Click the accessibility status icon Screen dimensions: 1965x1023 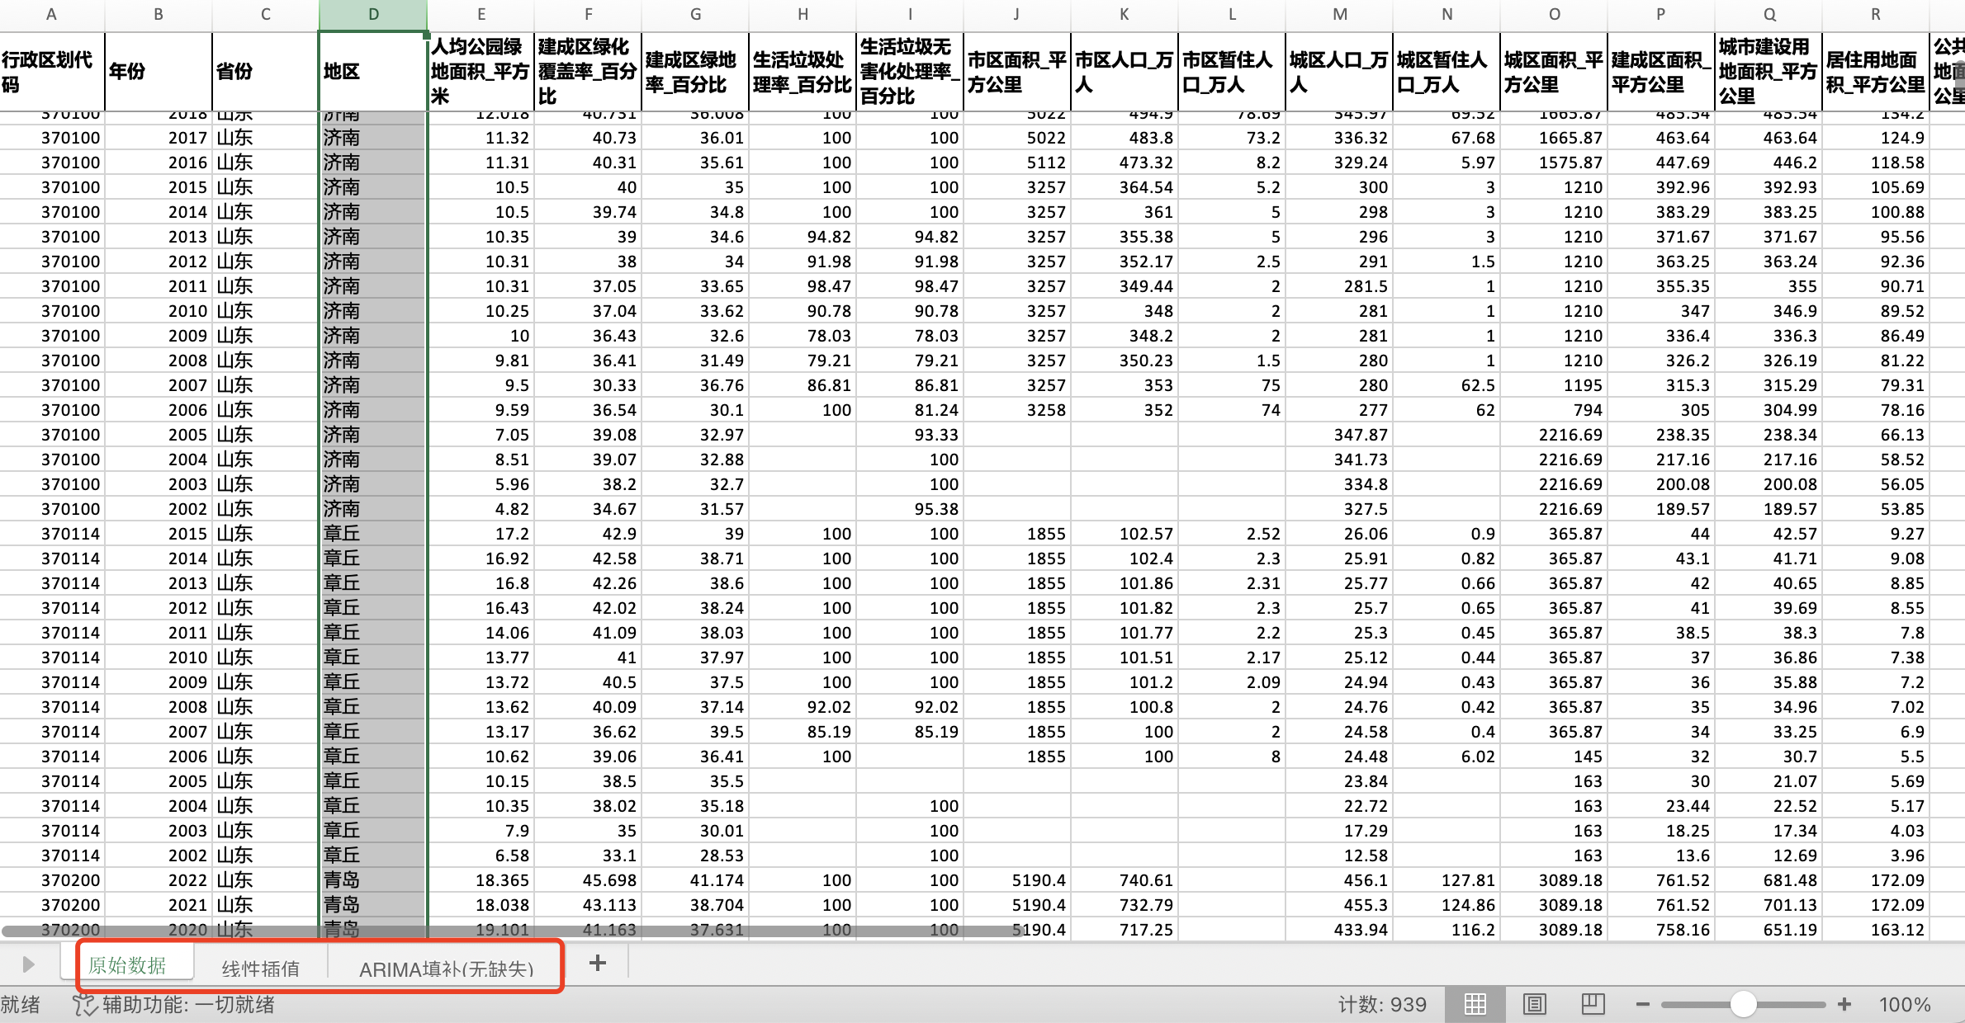84,1004
